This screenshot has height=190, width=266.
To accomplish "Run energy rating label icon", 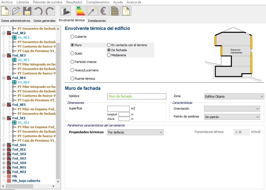I will tap(81, 11).
